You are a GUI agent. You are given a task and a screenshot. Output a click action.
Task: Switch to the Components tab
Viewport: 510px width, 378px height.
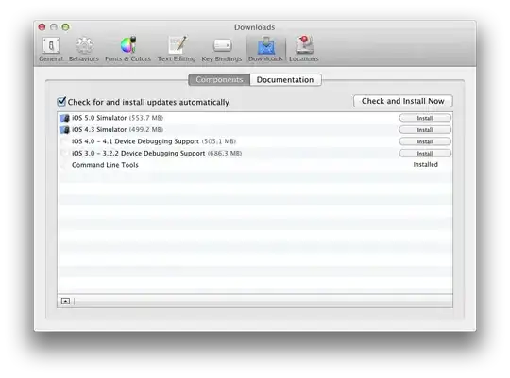(219, 79)
